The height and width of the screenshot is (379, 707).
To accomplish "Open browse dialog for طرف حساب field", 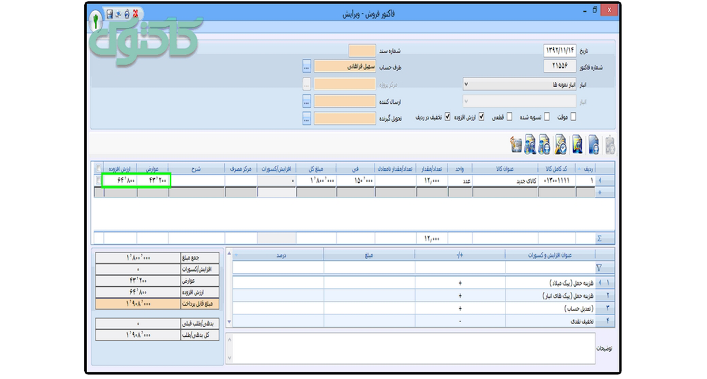I will (306, 67).
